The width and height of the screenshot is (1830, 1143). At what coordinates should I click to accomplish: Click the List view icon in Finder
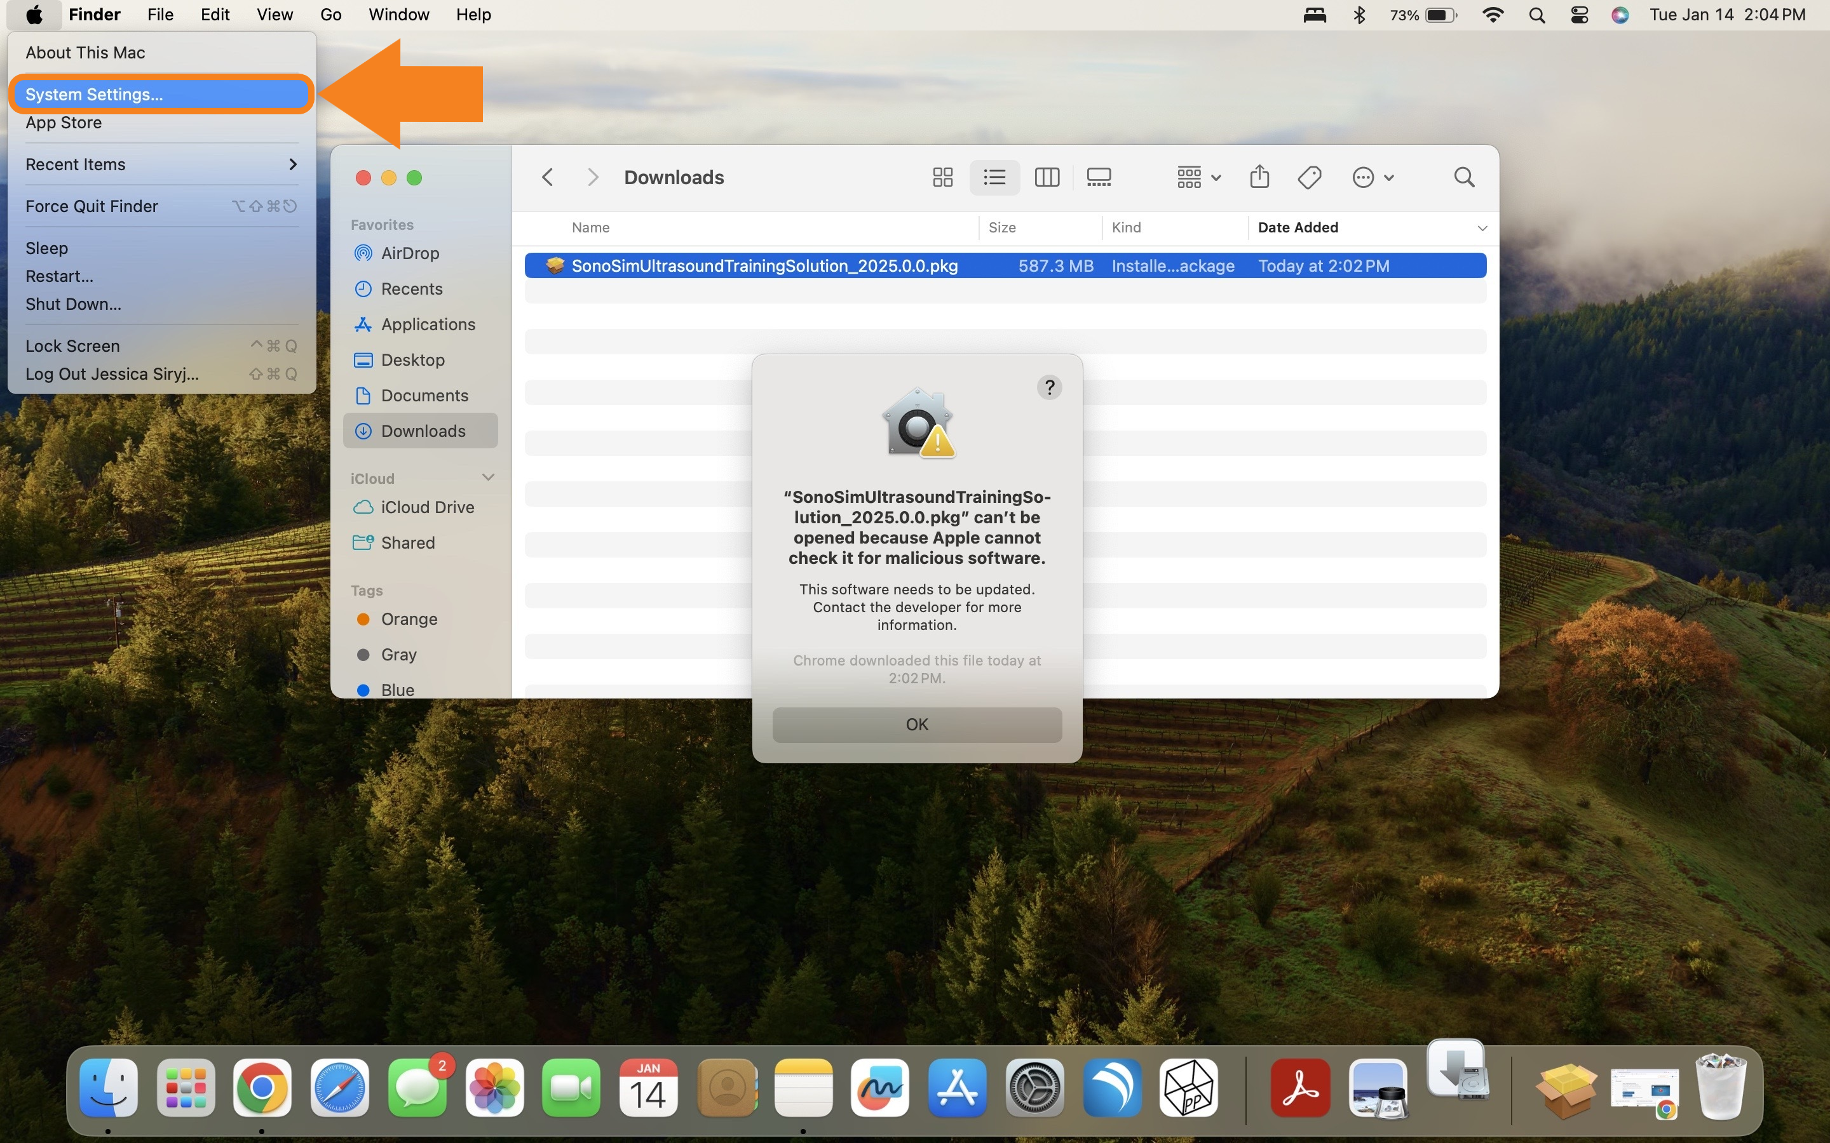[994, 177]
